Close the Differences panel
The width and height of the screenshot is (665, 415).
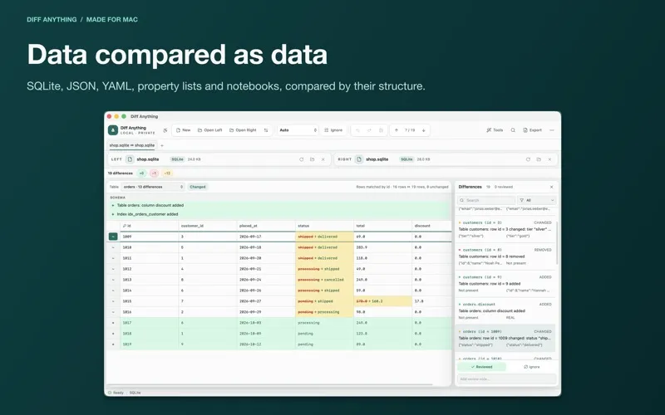coord(551,187)
